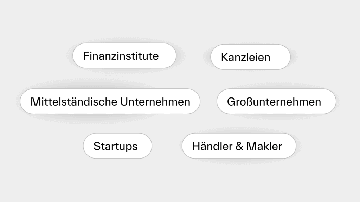Select the pill labeled with law firms

pyautogui.click(x=250, y=57)
